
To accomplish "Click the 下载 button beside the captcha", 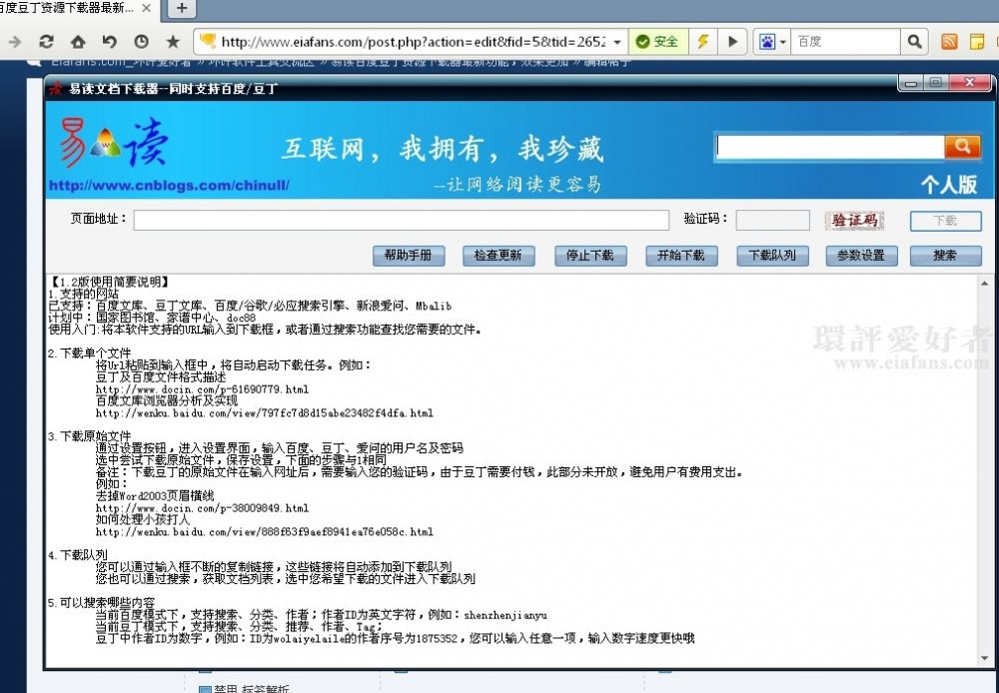I will coord(945,221).
